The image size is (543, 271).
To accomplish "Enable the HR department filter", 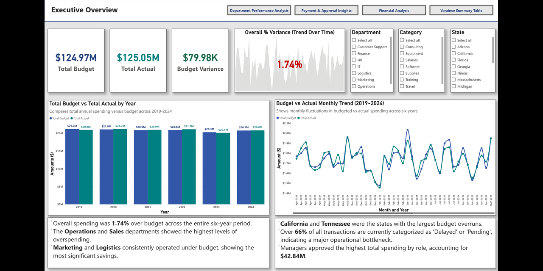I will point(354,60).
